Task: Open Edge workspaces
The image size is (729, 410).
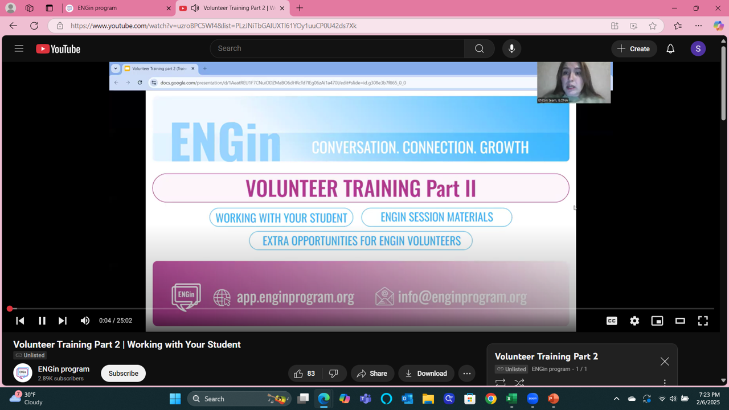Action: [30, 8]
